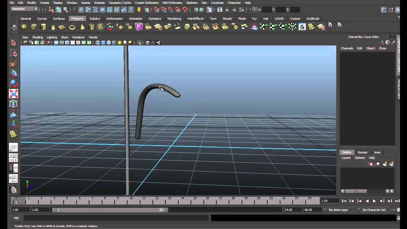Open the viewport Panels menu
407x229 pixels.
pyautogui.click(x=93, y=37)
